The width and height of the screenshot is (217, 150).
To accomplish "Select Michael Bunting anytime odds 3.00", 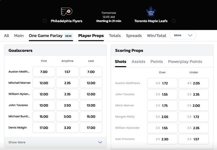I will [x=67, y=116].
